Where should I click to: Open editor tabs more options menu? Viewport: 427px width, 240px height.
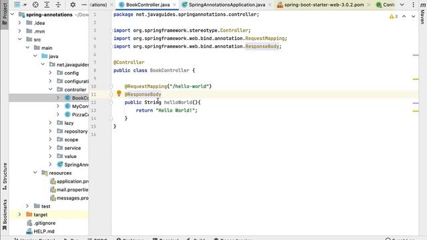[414, 5]
